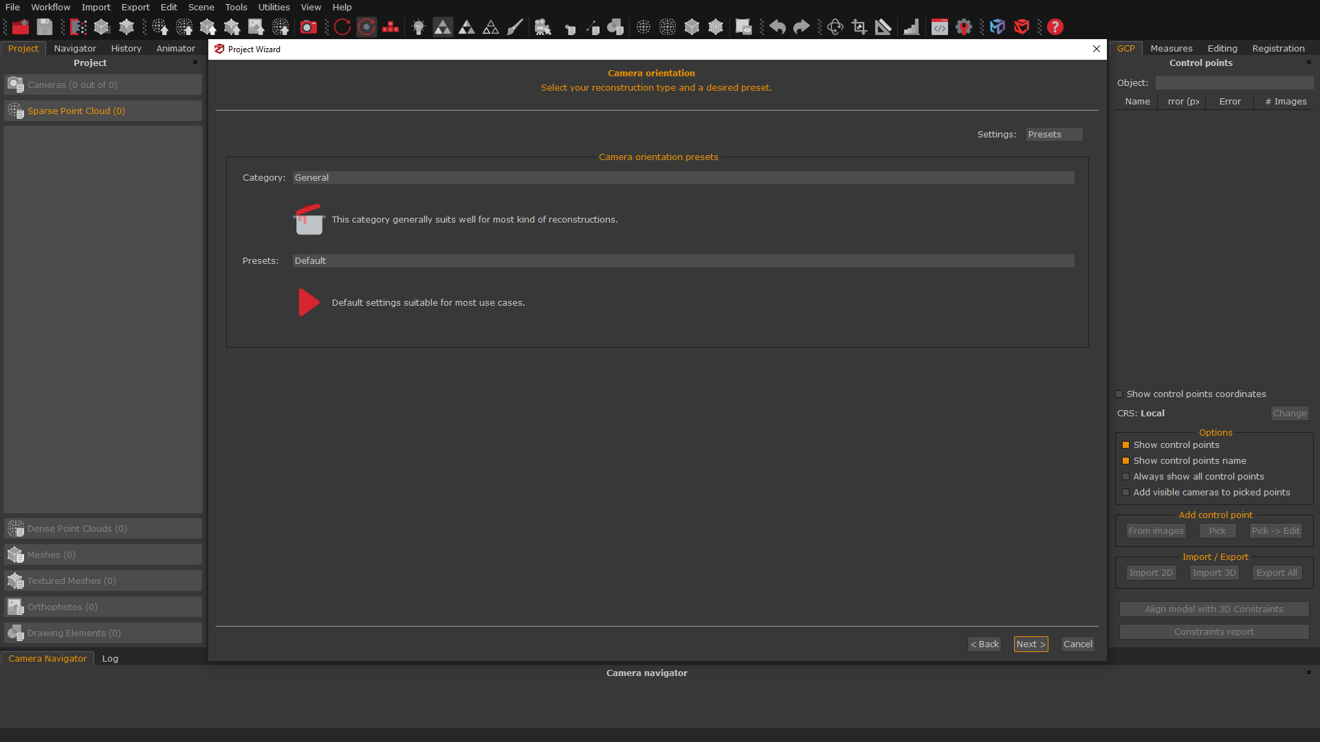Switch to the Registration tab

click(x=1277, y=48)
